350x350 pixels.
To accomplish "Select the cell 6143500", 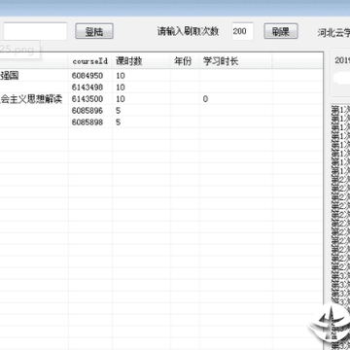I will [87, 99].
